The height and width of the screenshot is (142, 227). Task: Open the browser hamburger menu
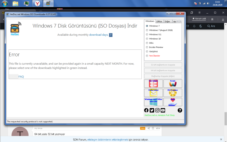click(x=200, y=13)
